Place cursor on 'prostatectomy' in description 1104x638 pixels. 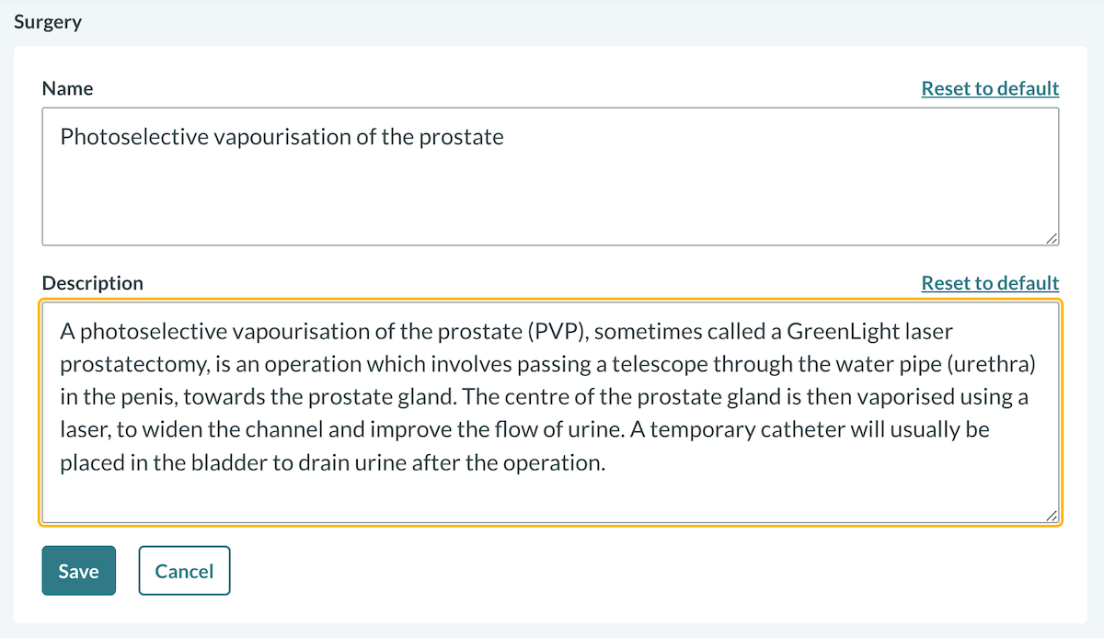pyautogui.click(x=132, y=364)
